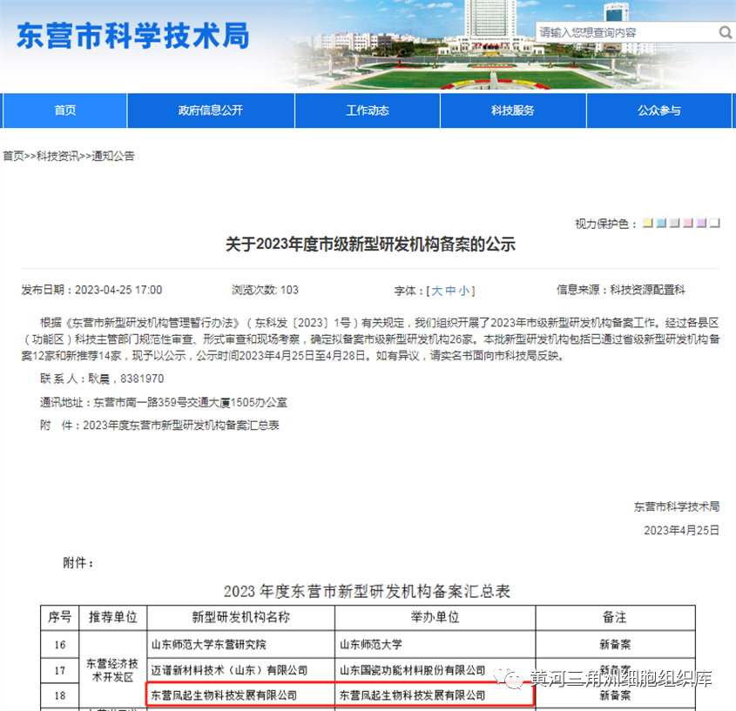Click the article title 关于2023年度市级新型研发机构备案的公示
Viewport: 736px width, 711px height.
(x=370, y=245)
